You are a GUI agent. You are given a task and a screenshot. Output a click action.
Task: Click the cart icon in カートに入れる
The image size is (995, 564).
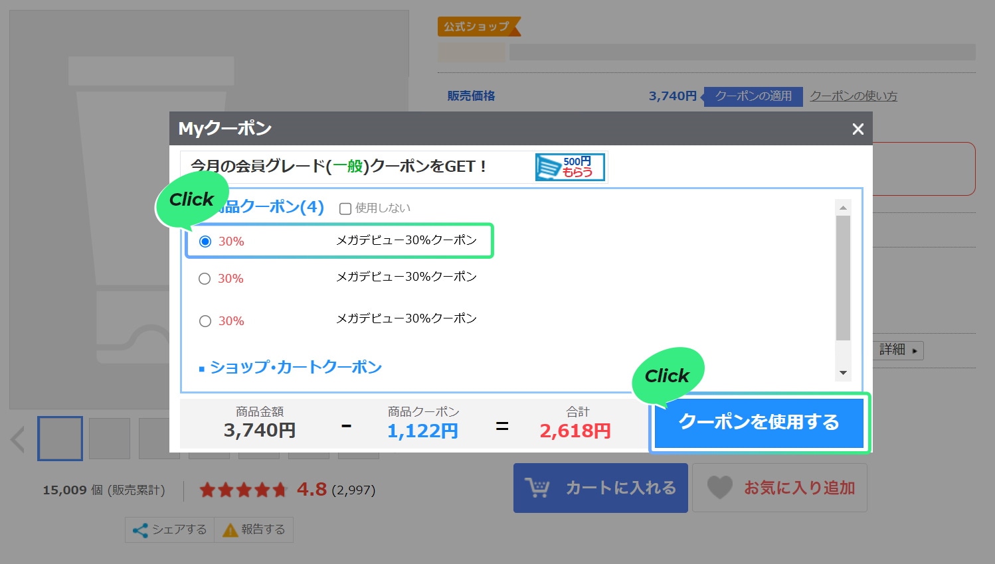[x=537, y=488]
